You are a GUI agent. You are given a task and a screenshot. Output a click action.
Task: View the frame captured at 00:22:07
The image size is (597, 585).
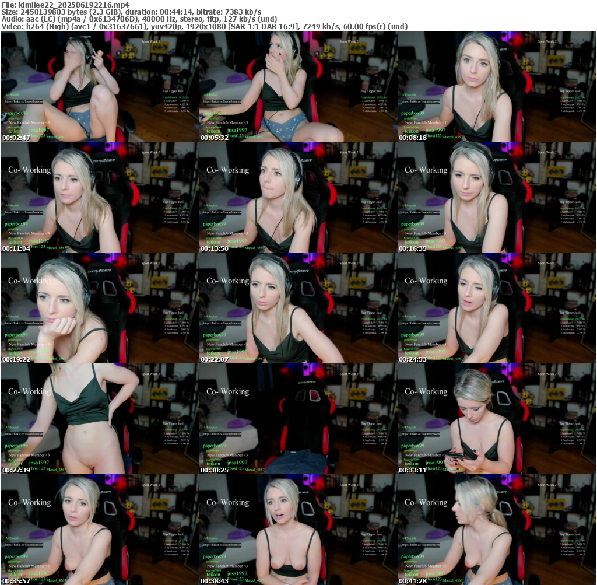pos(298,308)
